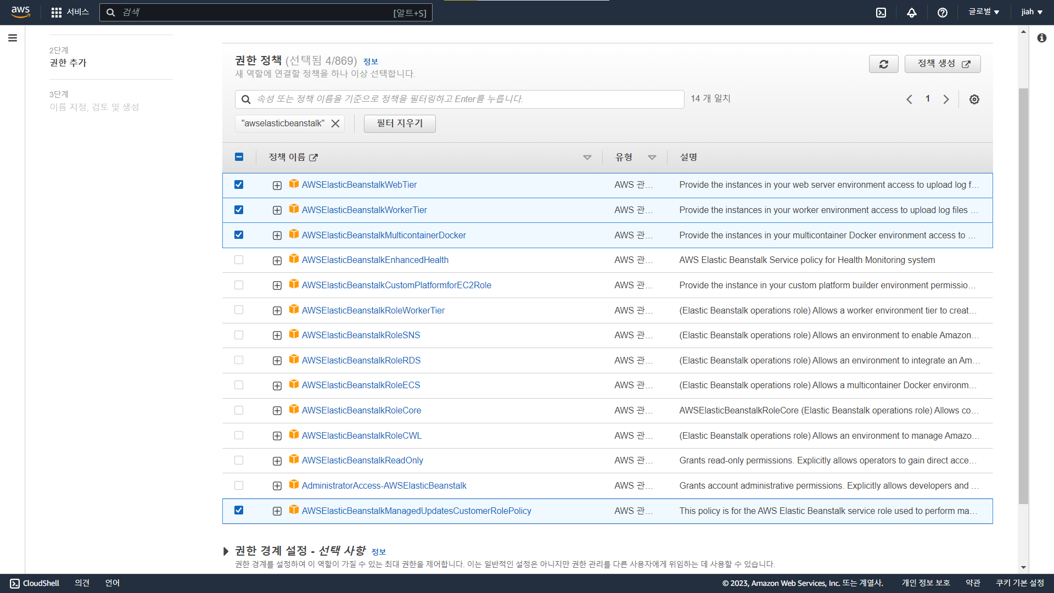Remove the "awselasticbeanstalk" filter chip
The width and height of the screenshot is (1054, 593).
[335, 124]
